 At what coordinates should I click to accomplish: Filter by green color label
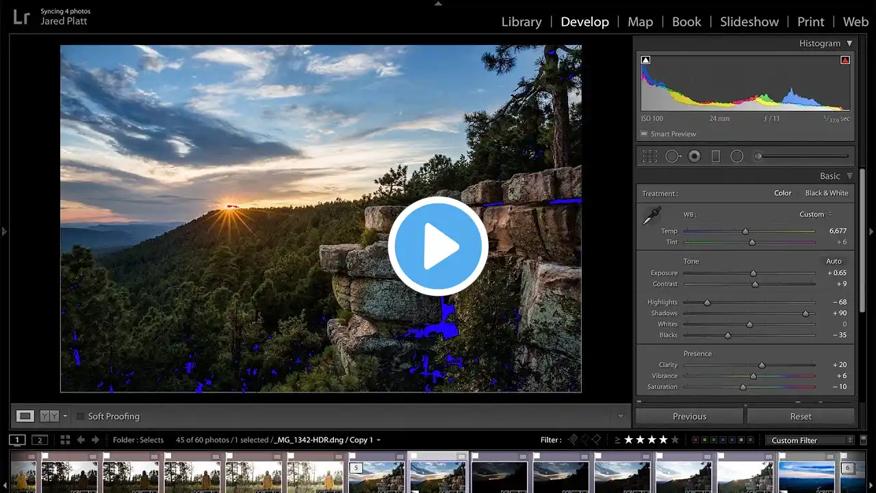713,440
